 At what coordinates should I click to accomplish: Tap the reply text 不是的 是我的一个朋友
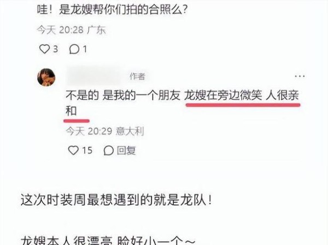[x=123, y=95]
